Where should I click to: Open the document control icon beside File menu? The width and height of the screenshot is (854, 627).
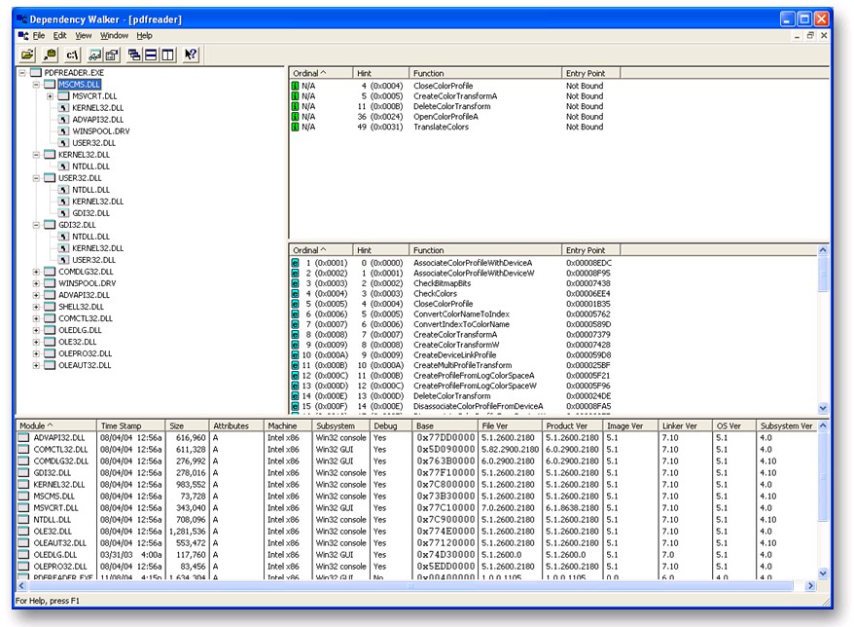point(23,36)
